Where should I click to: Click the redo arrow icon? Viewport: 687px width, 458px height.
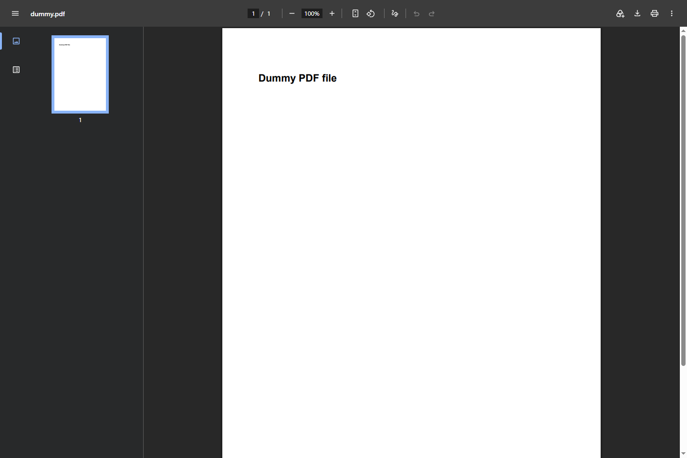432,13
